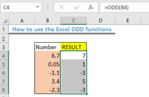
Task: Click the formula bar vertical dots handle
Action: pos(48,7)
